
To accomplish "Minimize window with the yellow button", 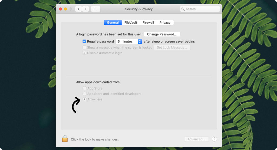I will pos(65,9).
